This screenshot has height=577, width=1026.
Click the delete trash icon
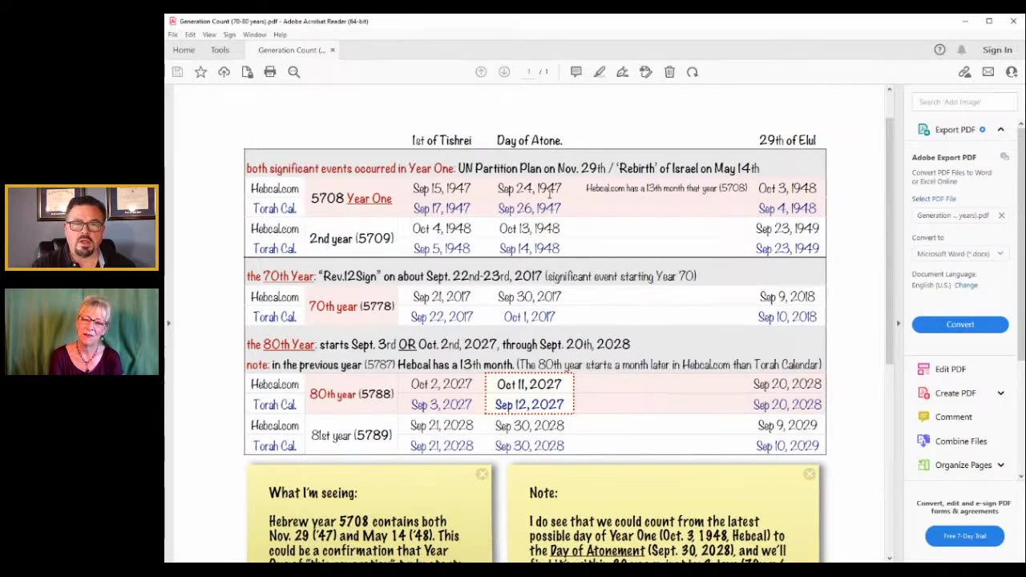pyautogui.click(x=669, y=72)
